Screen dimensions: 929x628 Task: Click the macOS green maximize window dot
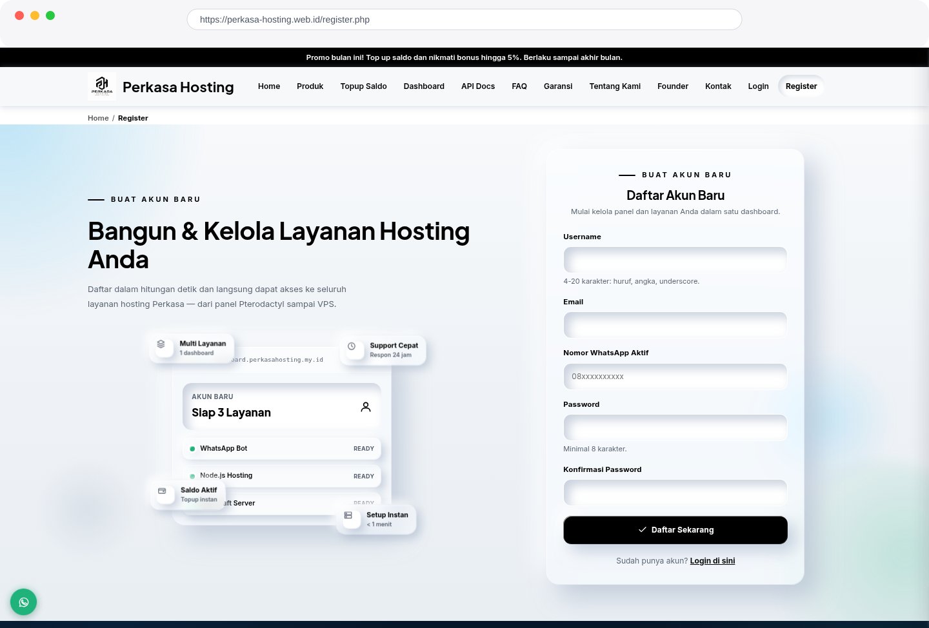coord(50,15)
